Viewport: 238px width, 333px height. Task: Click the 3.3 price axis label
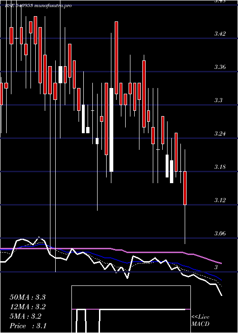[x=218, y=100]
